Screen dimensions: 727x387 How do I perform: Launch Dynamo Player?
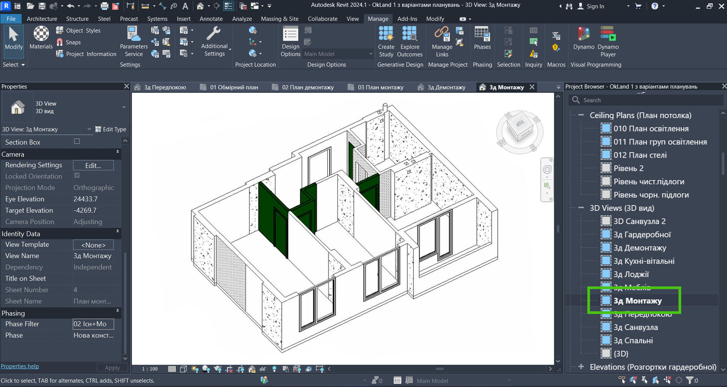608,42
